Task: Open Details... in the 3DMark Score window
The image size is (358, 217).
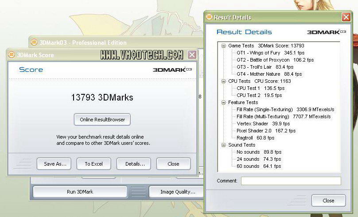Action: [134, 164]
